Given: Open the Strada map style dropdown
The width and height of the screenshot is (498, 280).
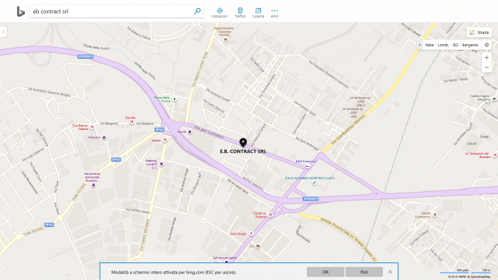Looking at the screenshot, I should (x=479, y=32).
